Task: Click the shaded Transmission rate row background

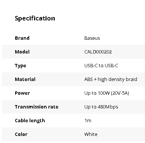Action: 74,107
